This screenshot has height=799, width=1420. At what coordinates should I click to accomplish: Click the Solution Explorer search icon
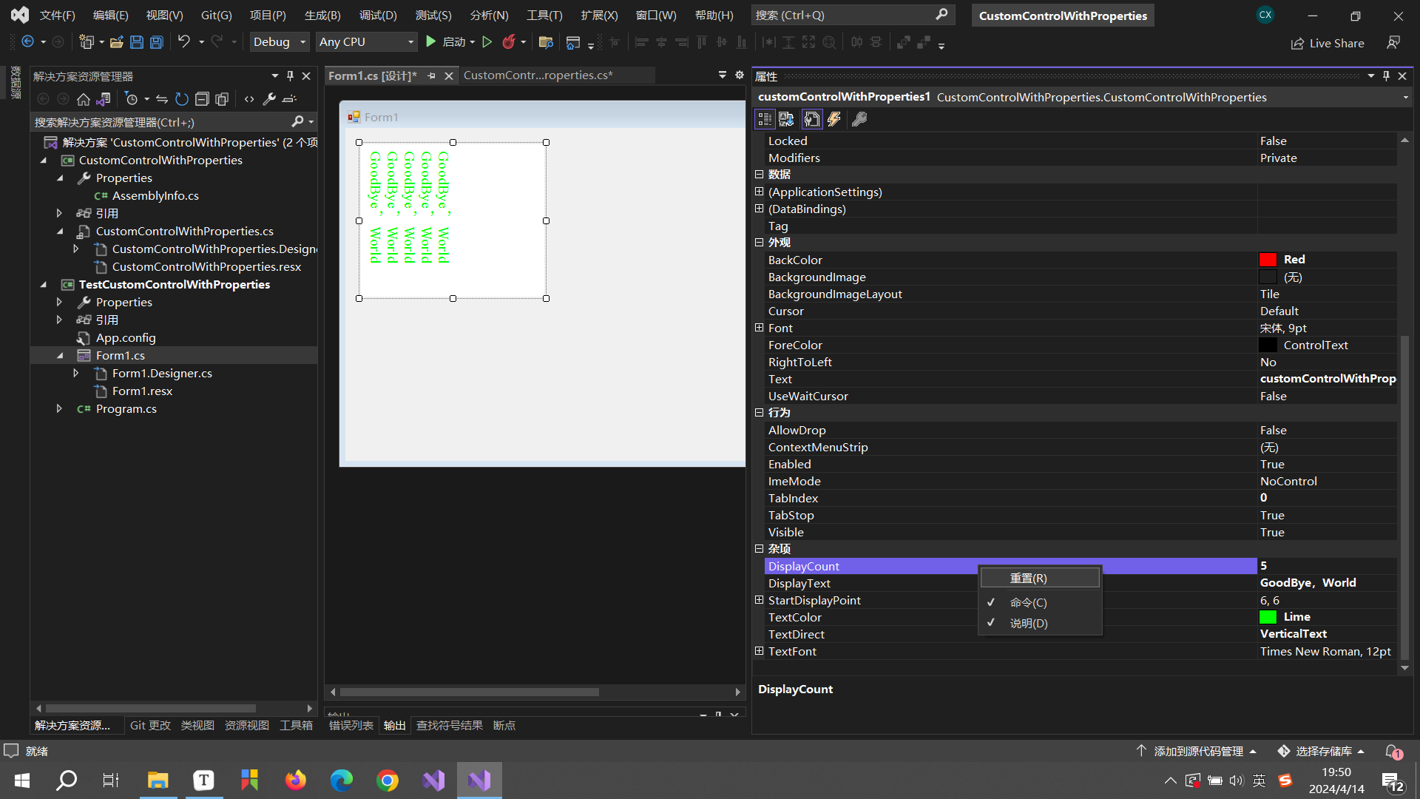click(x=301, y=121)
